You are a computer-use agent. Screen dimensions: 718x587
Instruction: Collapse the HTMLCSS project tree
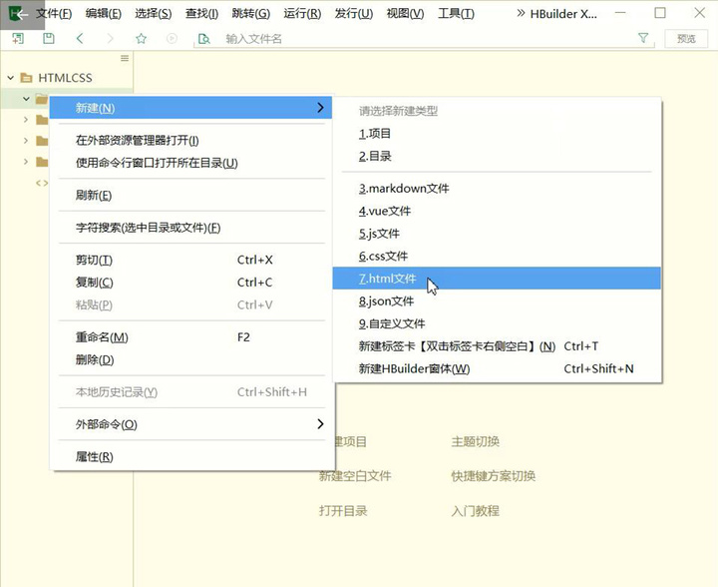click(x=11, y=78)
